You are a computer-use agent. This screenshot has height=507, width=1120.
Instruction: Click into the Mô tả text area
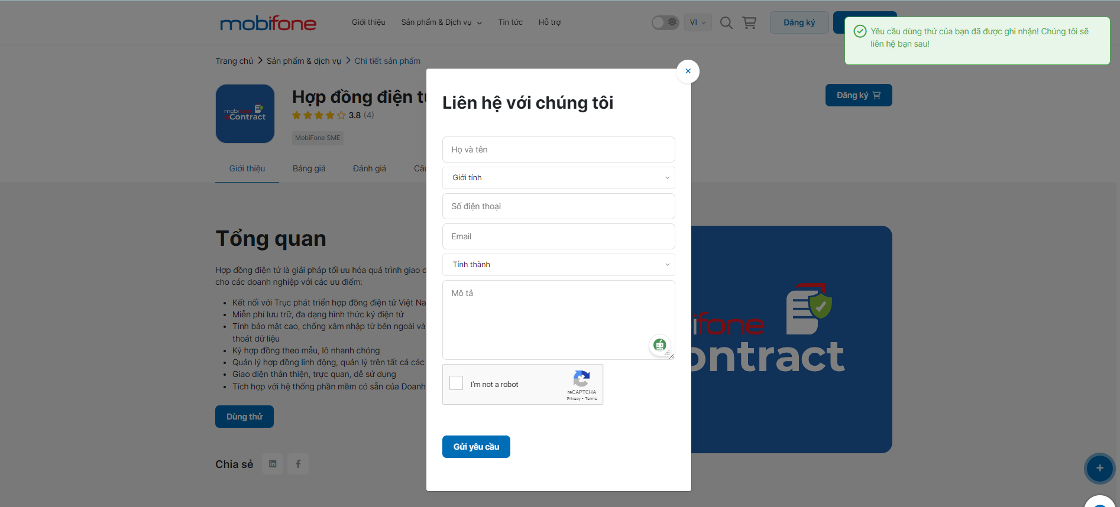559,320
